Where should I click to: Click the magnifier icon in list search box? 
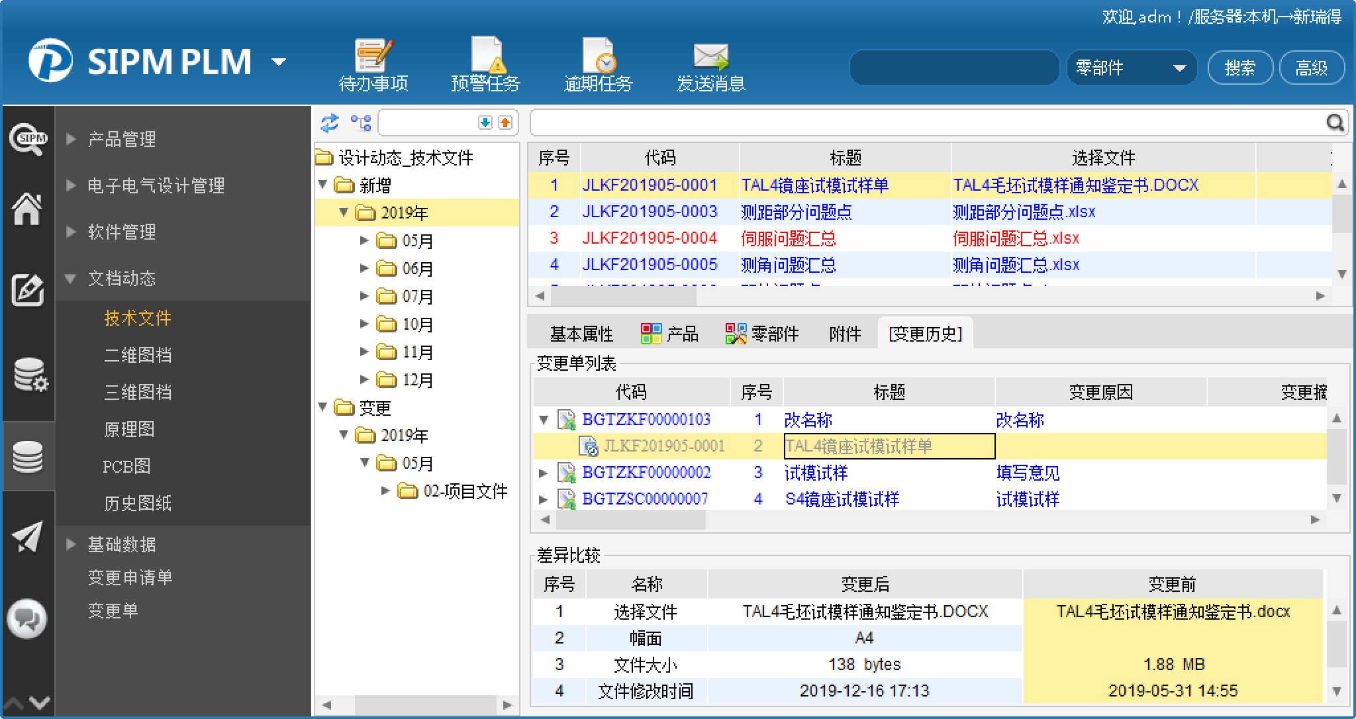pyautogui.click(x=1335, y=122)
